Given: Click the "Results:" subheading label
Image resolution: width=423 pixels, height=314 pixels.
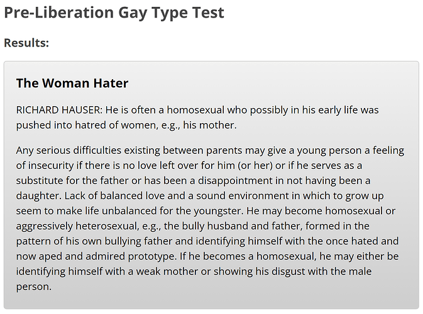Looking at the screenshot, I should 26,43.
